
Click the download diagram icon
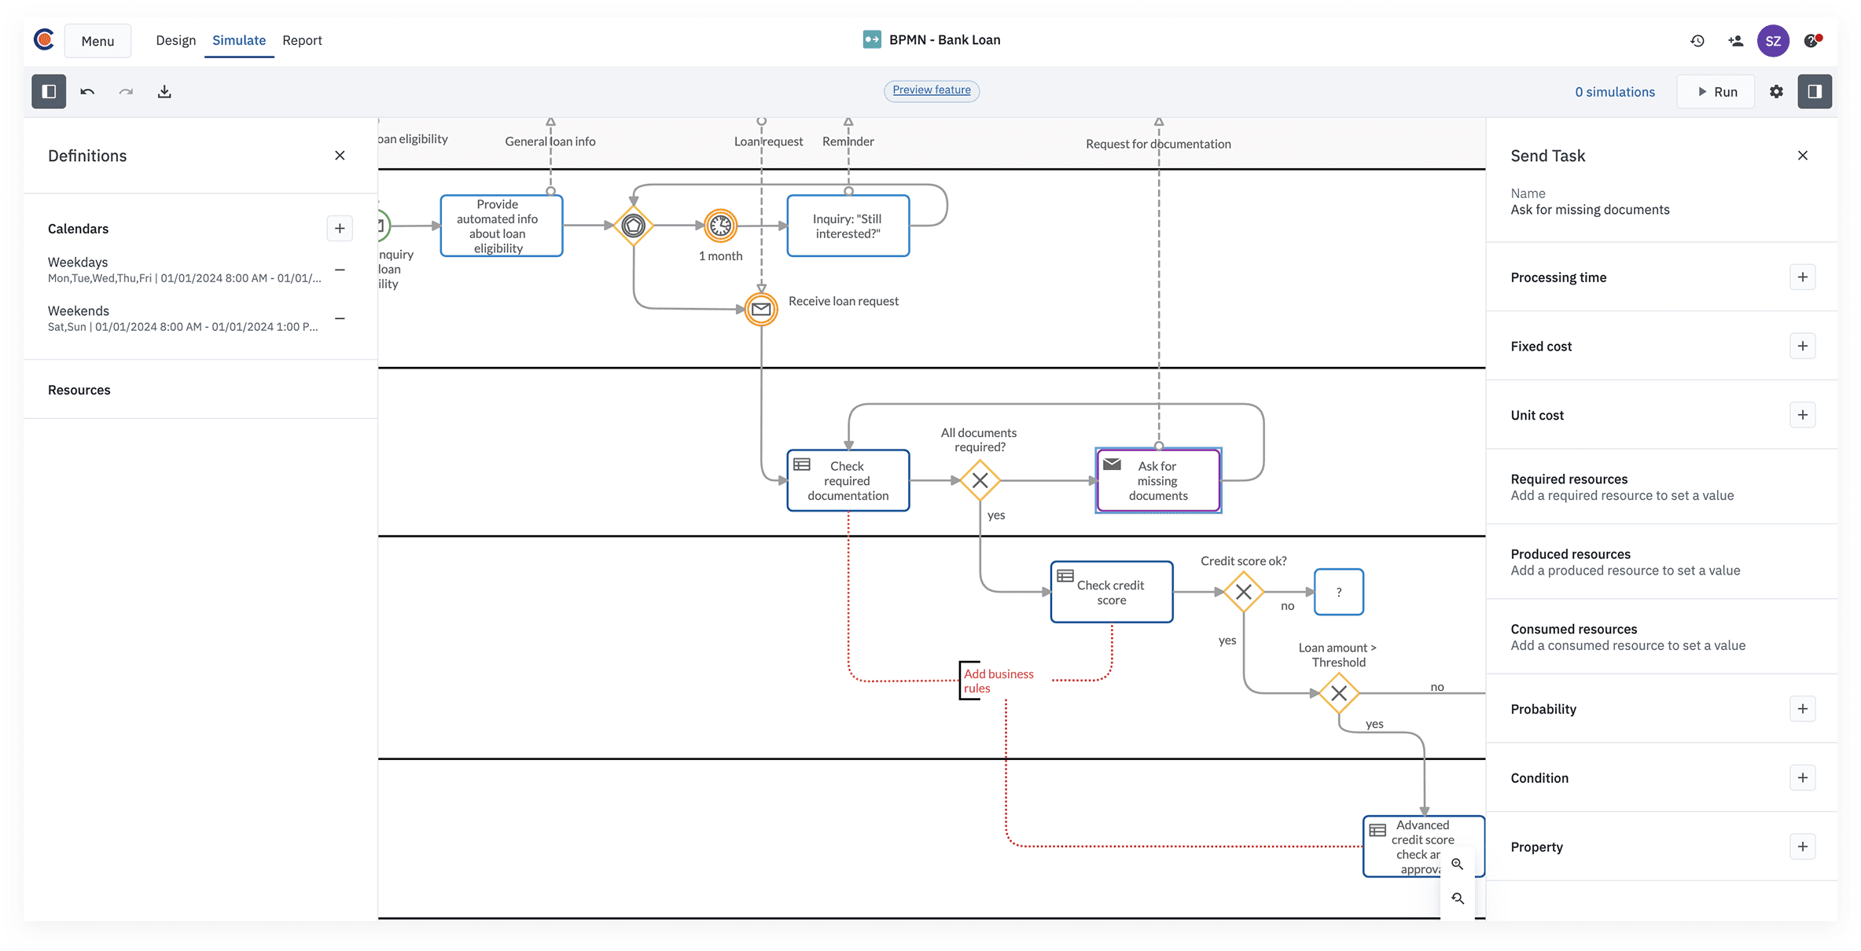point(164,91)
